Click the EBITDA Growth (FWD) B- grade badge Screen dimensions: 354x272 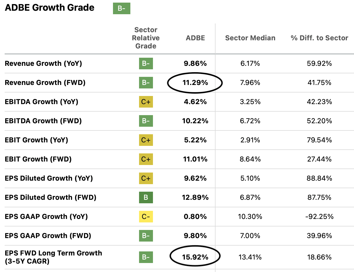pos(146,121)
